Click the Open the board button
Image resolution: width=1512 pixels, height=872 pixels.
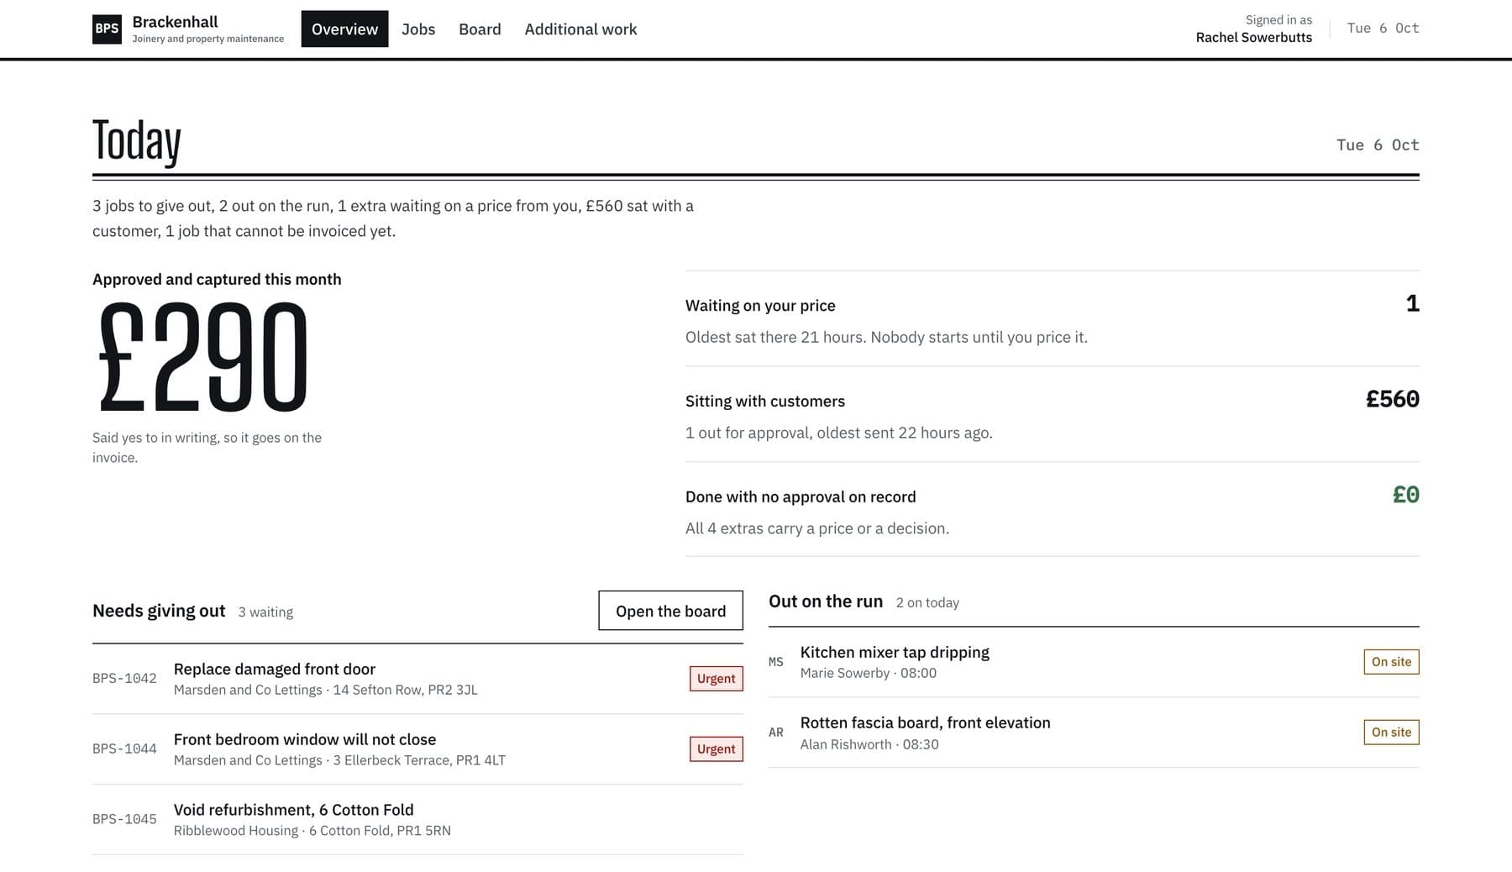[x=670, y=611]
